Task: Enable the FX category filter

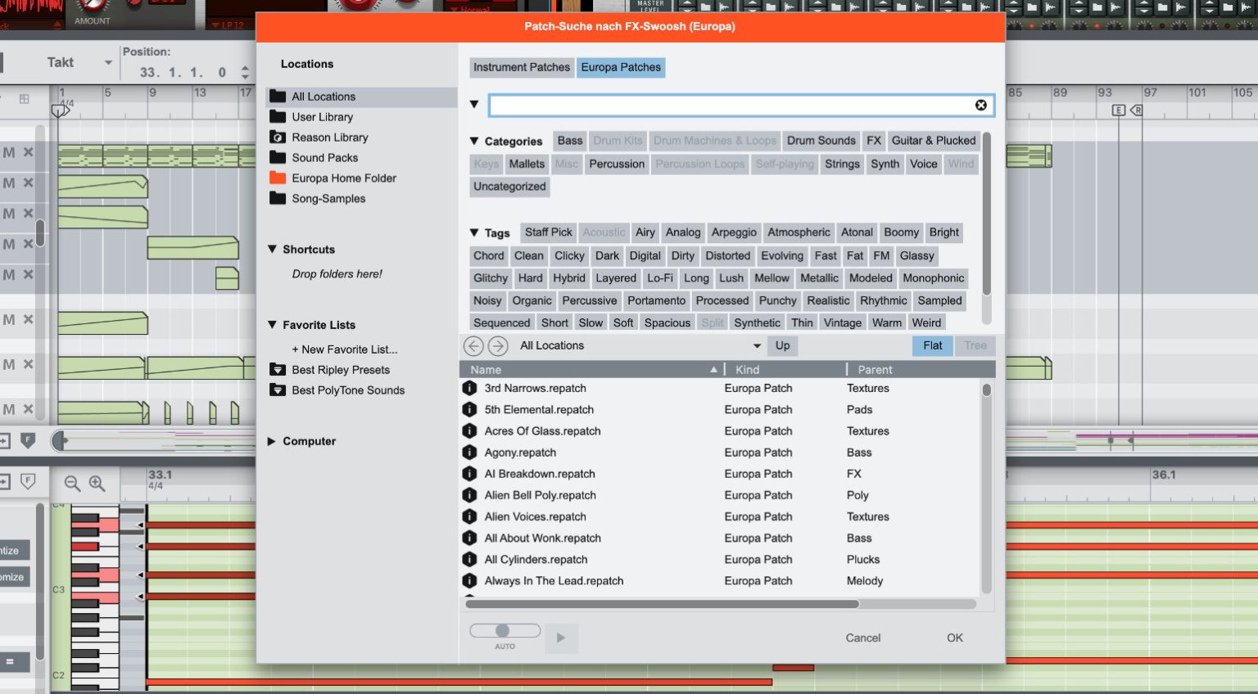Action: 873,140
